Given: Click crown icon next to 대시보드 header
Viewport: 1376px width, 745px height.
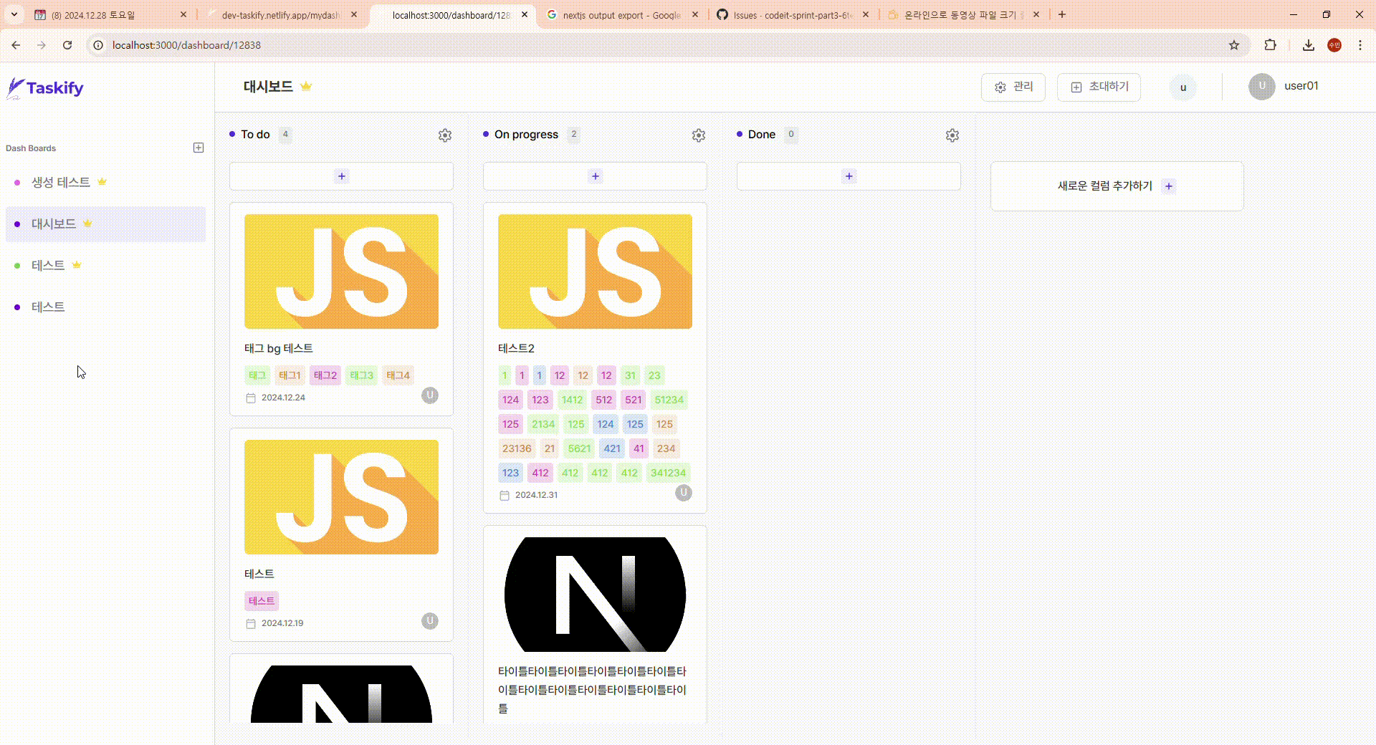Looking at the screenshot, I should [306, 87].
